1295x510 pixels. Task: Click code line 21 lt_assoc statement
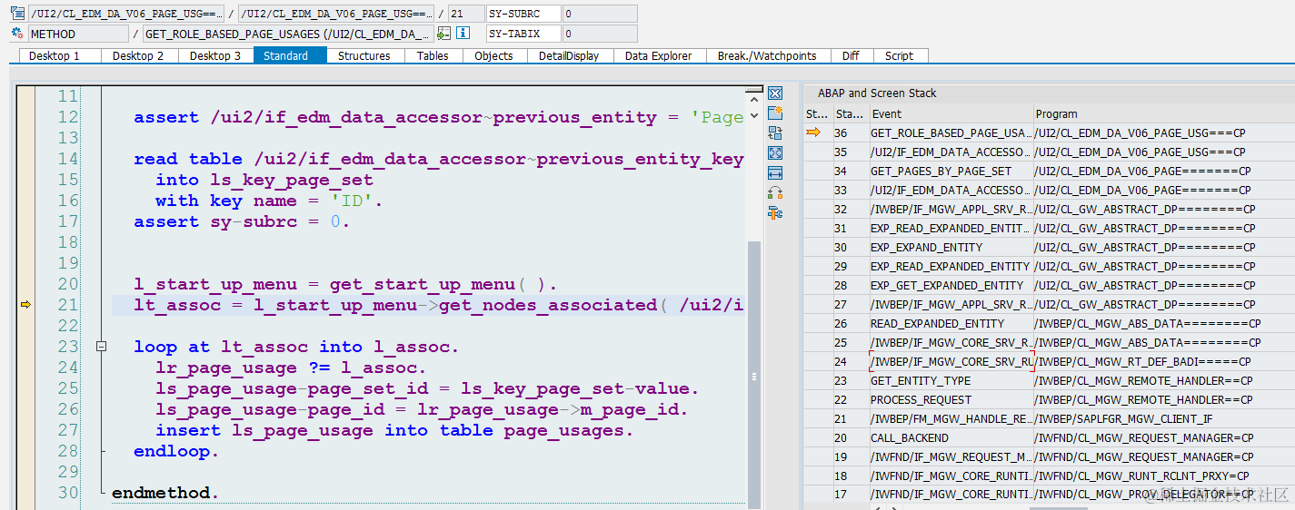point(439,305)
